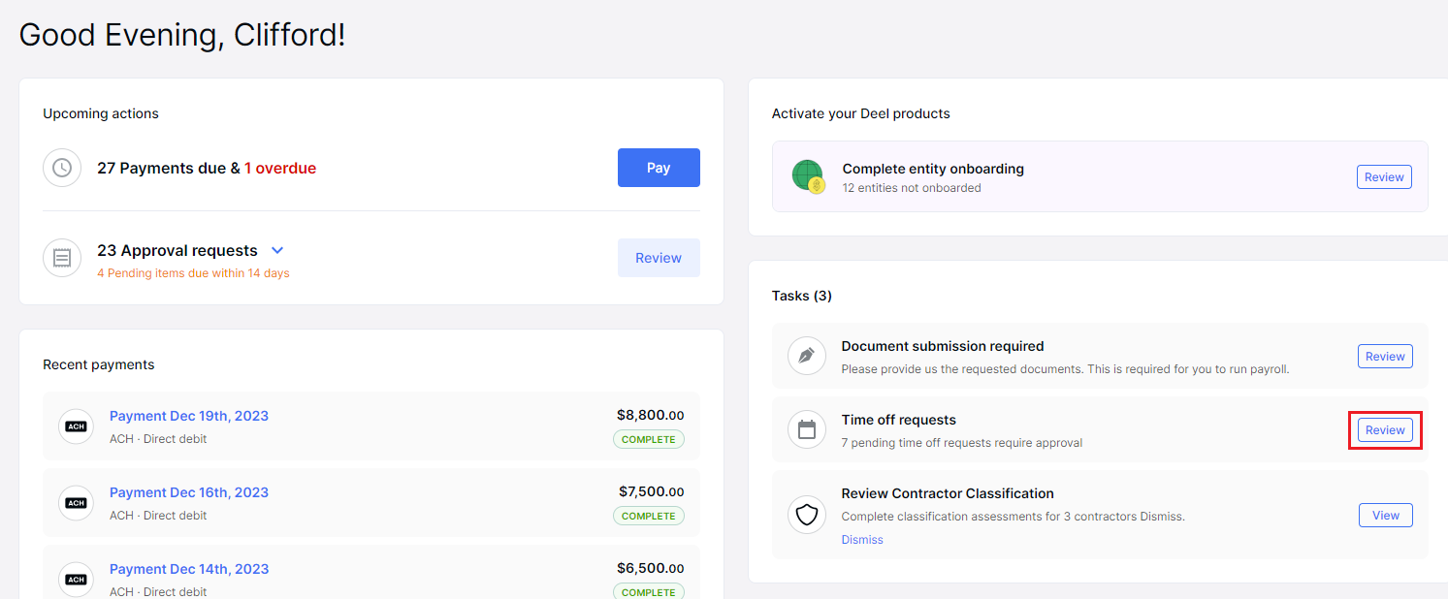Expand the 23 Approval requests chevron

point(277,251)
